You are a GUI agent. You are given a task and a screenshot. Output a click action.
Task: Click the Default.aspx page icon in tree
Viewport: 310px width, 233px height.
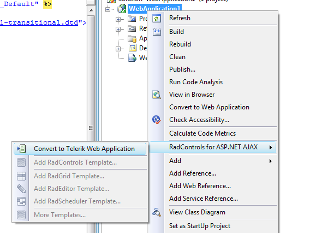tap(132, 48)
